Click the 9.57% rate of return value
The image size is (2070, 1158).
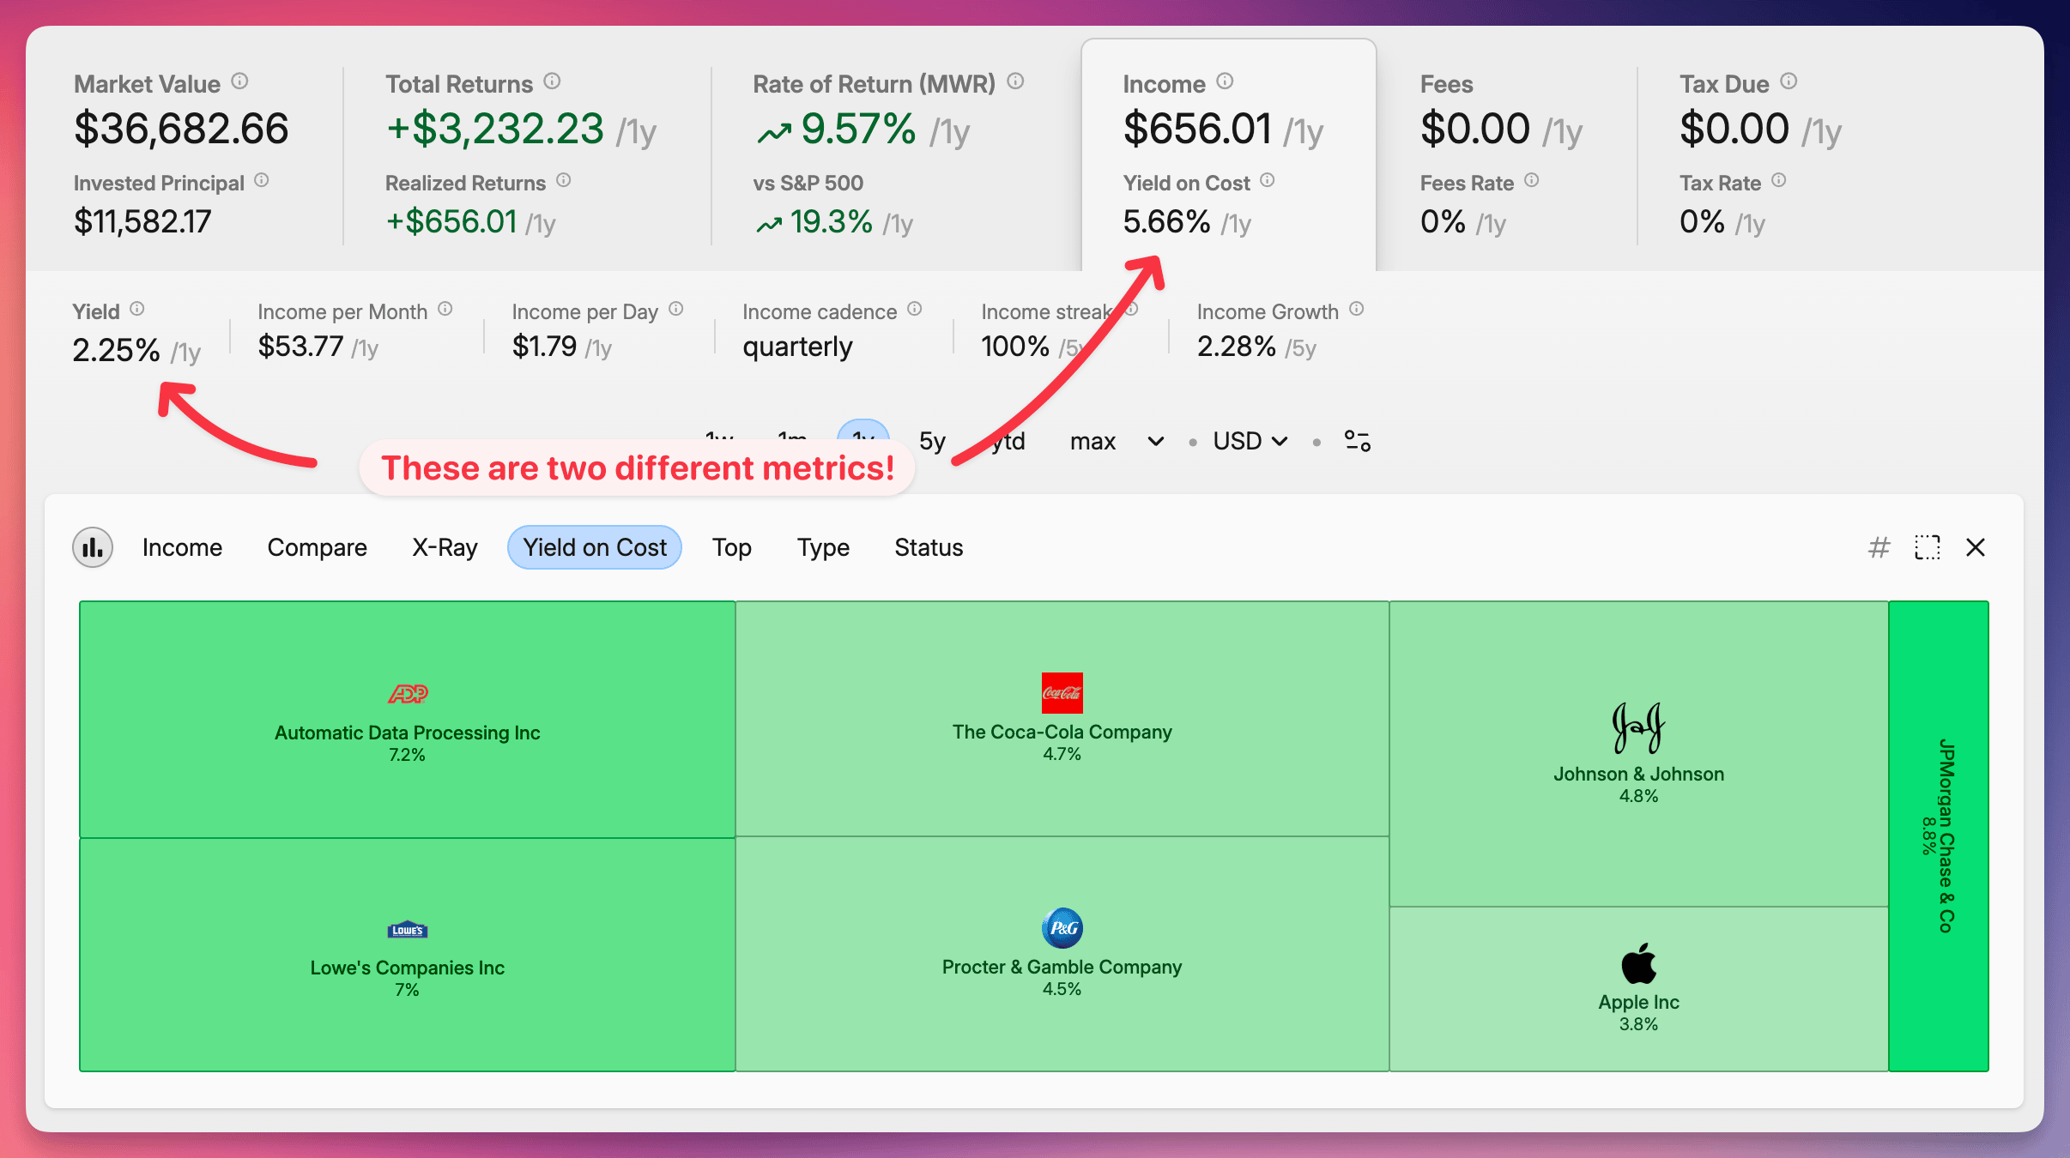coord(859,130)
